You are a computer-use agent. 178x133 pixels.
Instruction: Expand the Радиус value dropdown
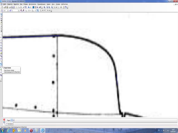click(x=14, y=120)
